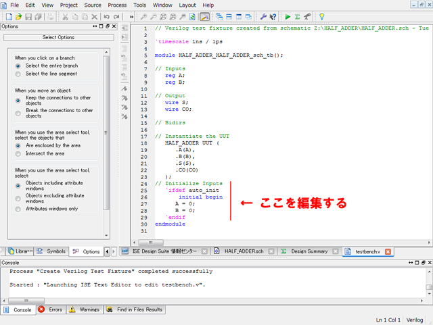
Task: Click the unindent lines icon in editor sidebar
Action: 124,28
